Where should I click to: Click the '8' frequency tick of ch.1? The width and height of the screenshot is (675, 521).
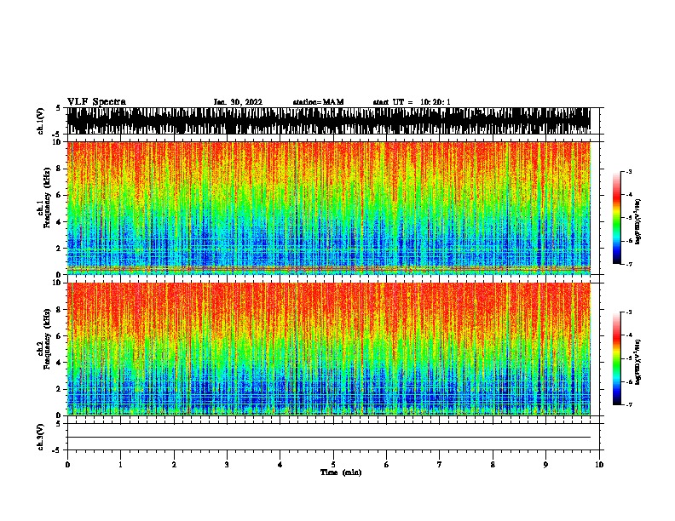tap(59, 169)
